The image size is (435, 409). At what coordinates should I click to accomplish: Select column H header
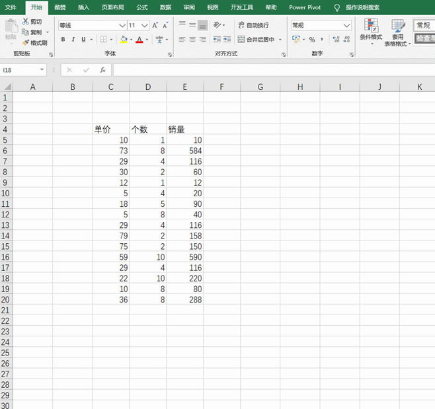300,87
